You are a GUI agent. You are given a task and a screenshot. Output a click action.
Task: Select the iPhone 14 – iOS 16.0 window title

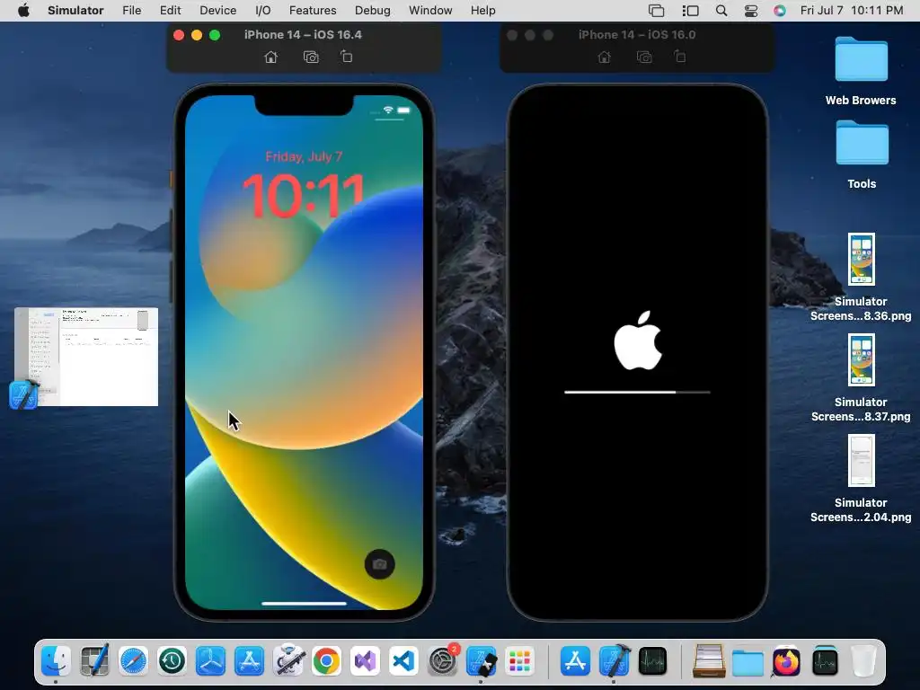tap(637, 35)
